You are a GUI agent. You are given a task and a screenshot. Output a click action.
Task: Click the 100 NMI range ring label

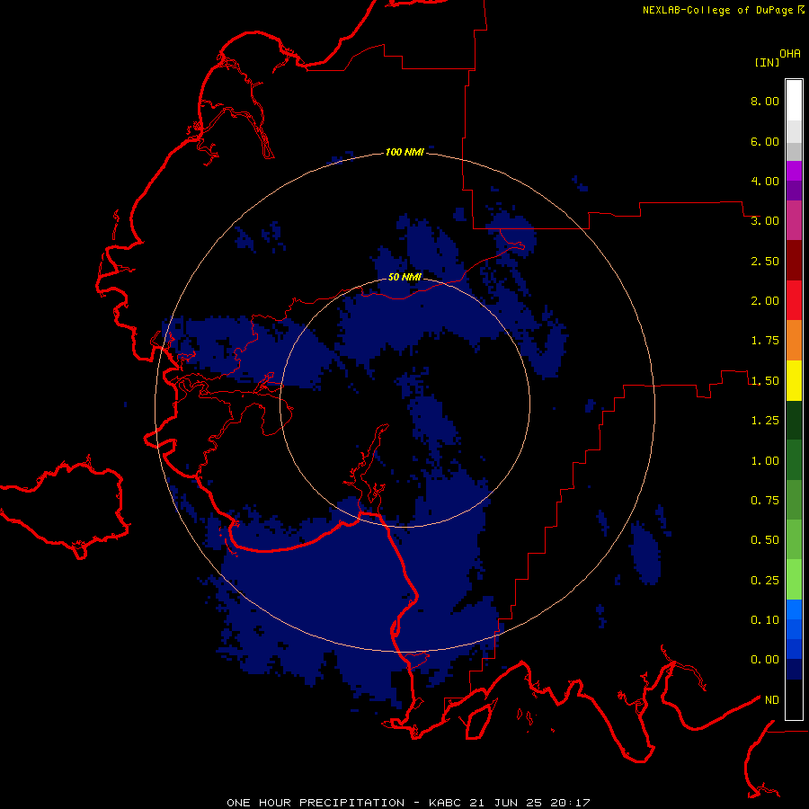coord(404,152)
